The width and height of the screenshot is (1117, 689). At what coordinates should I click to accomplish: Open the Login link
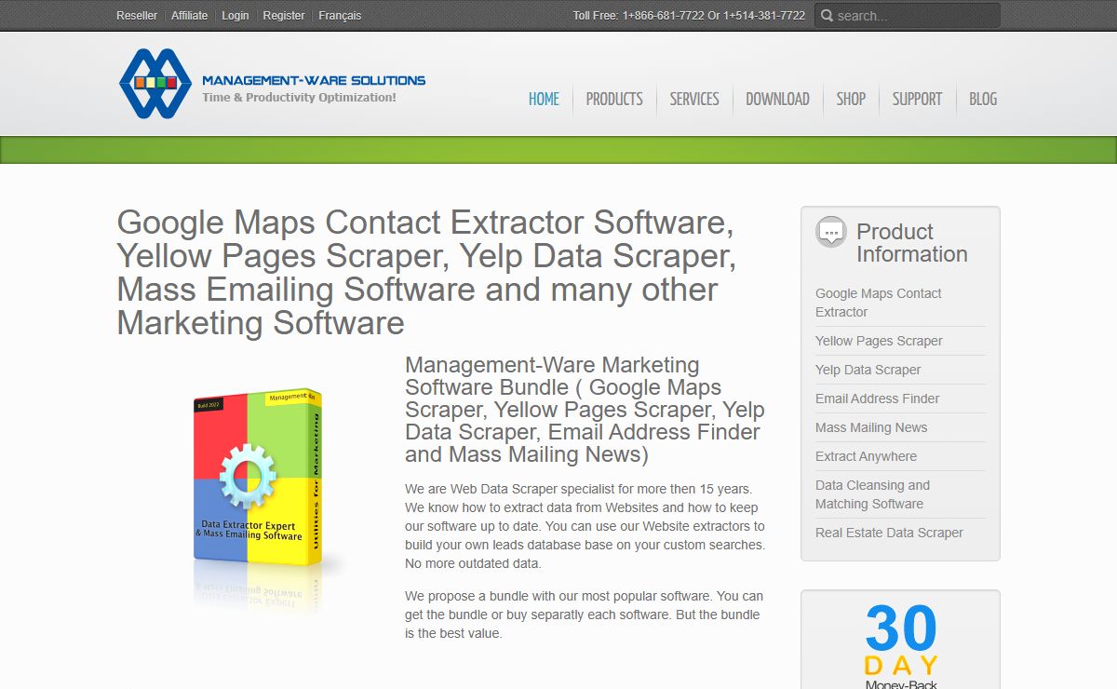click(236, 15)
